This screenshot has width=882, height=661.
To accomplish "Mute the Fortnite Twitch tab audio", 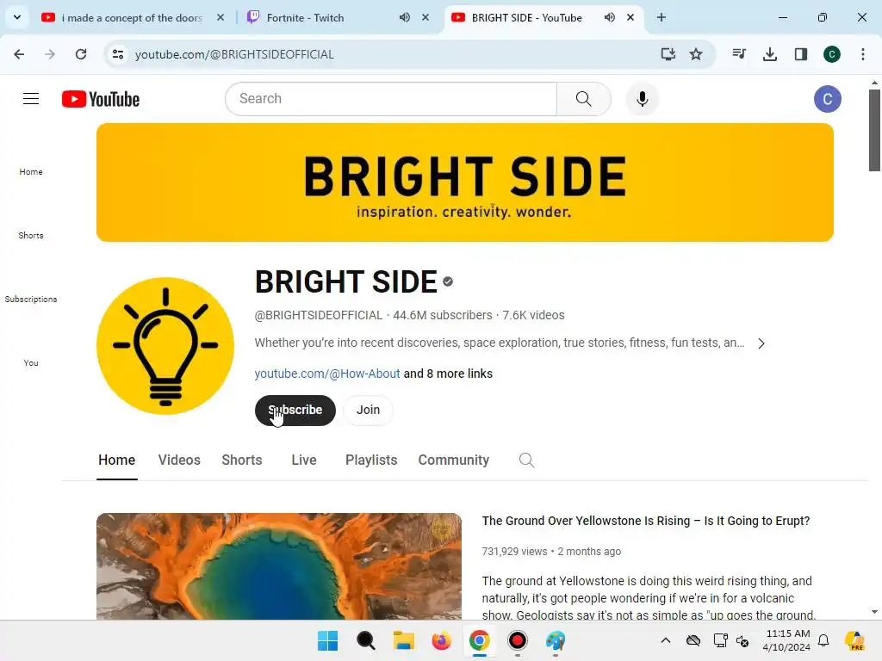I will point(405,17).
